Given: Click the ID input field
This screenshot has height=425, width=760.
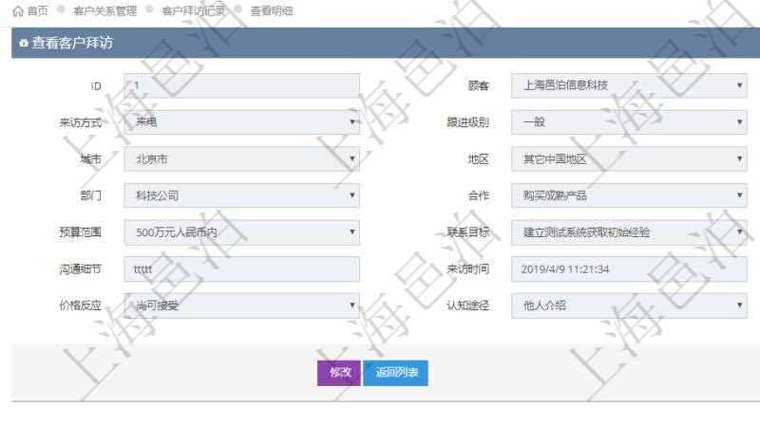Looking at the screenshot, I should 242,85.
